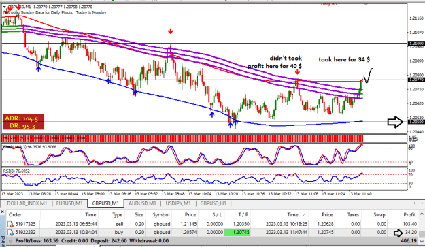Image resolution: width=425 pixels, height=247 pixels.
Task: Select order number 51922232
Action: click(25, 233)
